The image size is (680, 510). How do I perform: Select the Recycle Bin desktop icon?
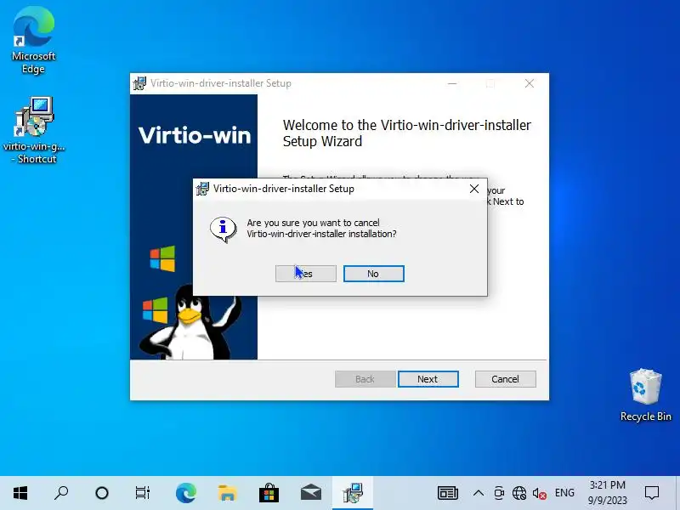645,394
